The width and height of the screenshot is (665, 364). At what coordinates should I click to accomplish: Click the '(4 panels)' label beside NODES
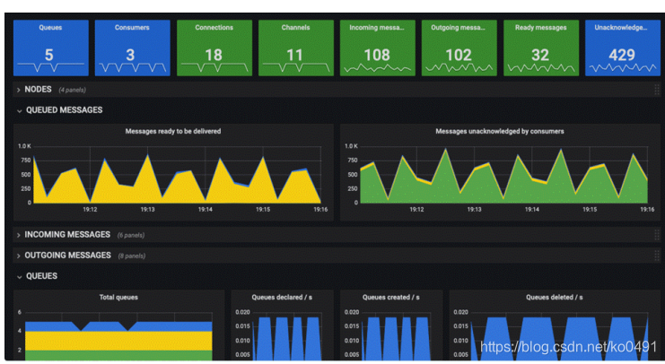[x=72, y=90]
